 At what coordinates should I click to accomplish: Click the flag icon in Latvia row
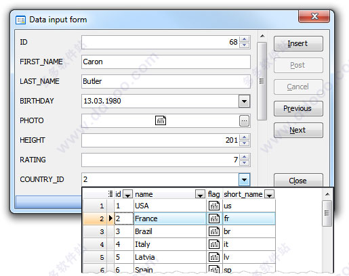point(214,257)
